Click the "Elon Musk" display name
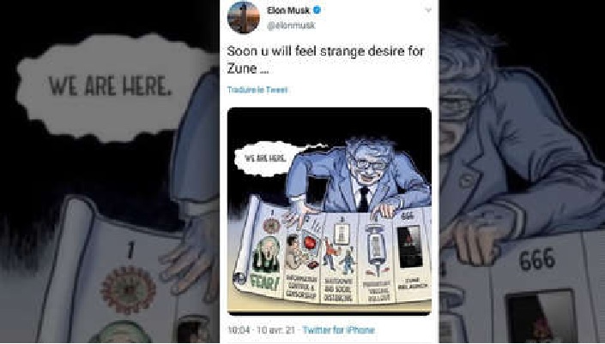The image size is (605, 344). [288, 10]
